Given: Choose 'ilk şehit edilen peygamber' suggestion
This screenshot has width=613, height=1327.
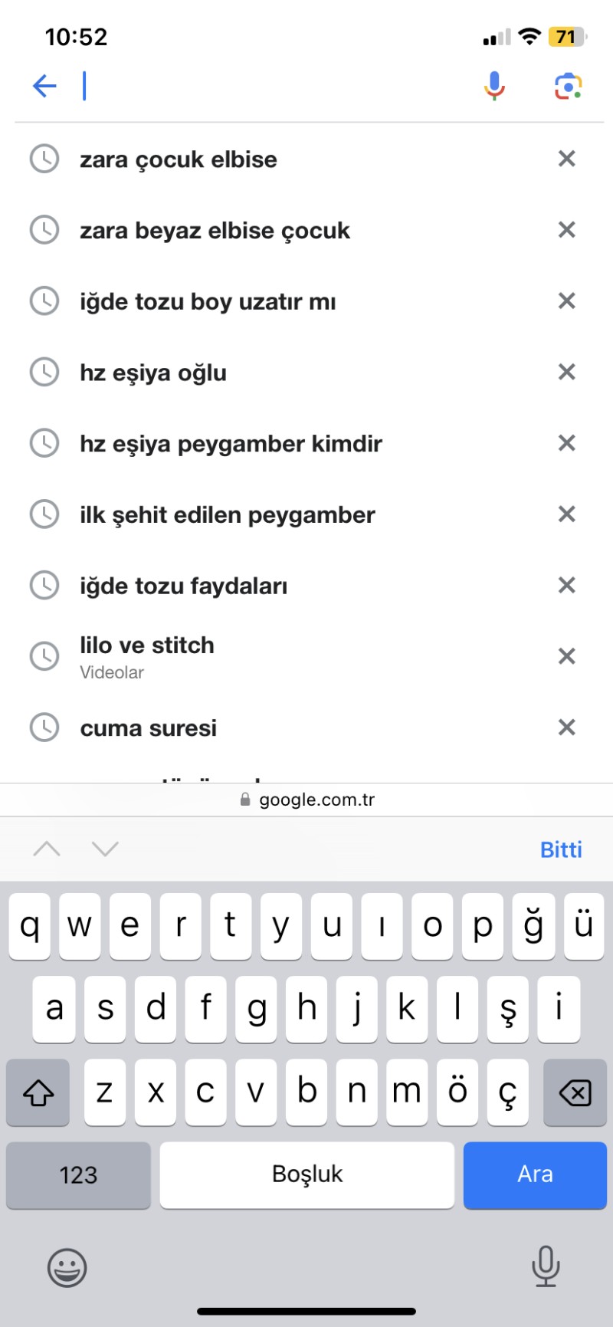Looking at the screenshot, I should click(228, 515).
